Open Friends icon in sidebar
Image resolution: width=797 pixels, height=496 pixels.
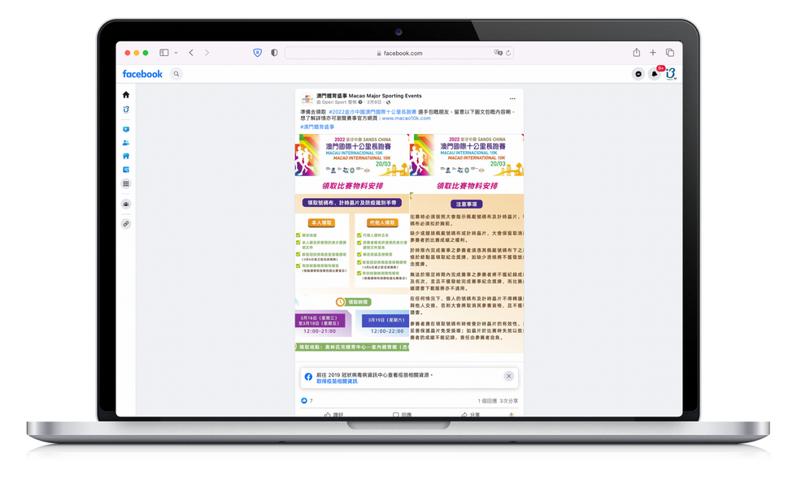[x=126, y=143]
